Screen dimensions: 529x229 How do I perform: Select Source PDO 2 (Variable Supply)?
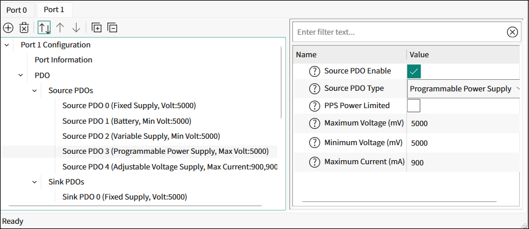(x=141, y=136)
